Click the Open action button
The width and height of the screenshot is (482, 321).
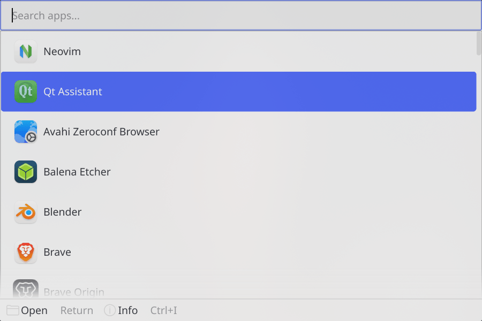[x=27, y=310]
